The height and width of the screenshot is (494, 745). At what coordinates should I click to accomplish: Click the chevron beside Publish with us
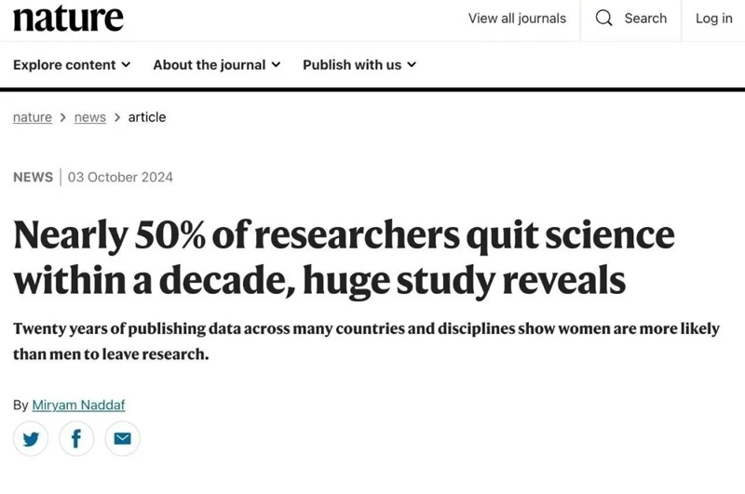pyautogui.click(x=412, y=64)
